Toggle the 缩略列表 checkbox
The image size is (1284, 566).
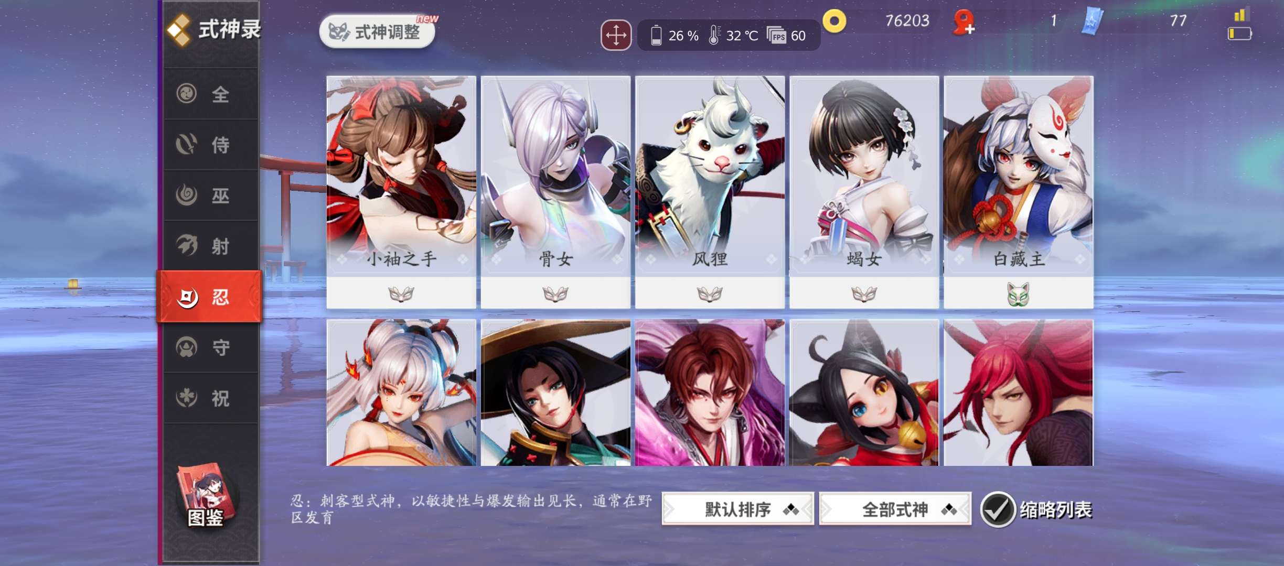(997, 509)
